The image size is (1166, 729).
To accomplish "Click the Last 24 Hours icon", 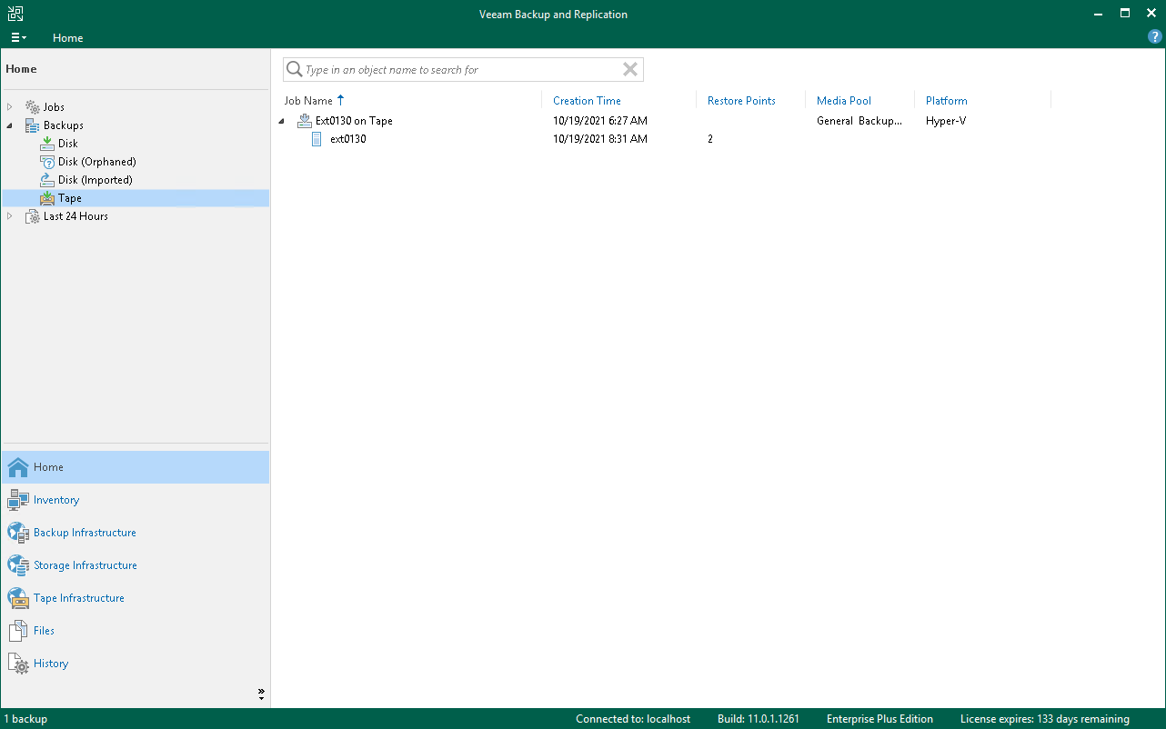I will pyautogui.click(x=33, y=216).
